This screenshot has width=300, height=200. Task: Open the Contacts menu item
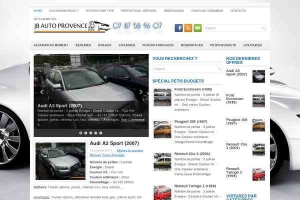(238, 11)
